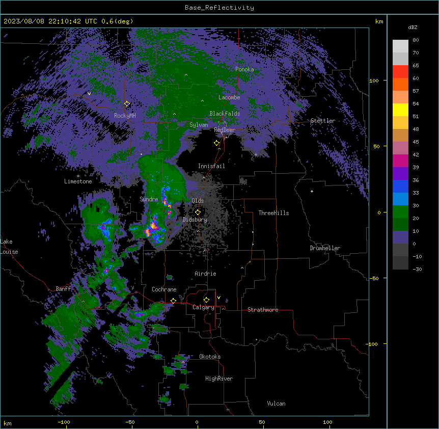439x429 pixels.
Task: Click the Base_Reflectivity title text
Action: coord(220,8)
